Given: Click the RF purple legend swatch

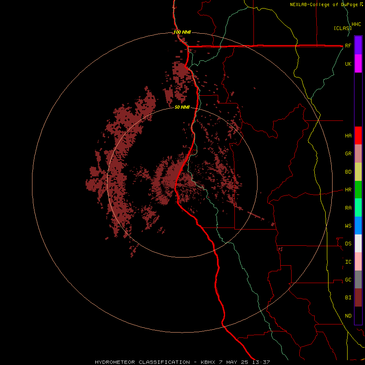Looking at the screenshot, I should (x=358, y=45).
